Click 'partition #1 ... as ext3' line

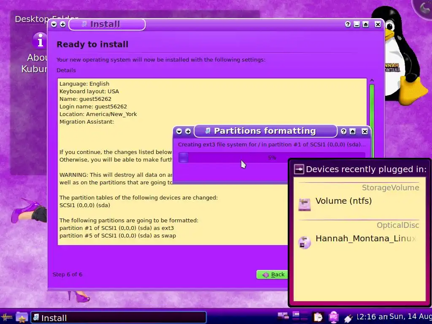coord(116,228)
